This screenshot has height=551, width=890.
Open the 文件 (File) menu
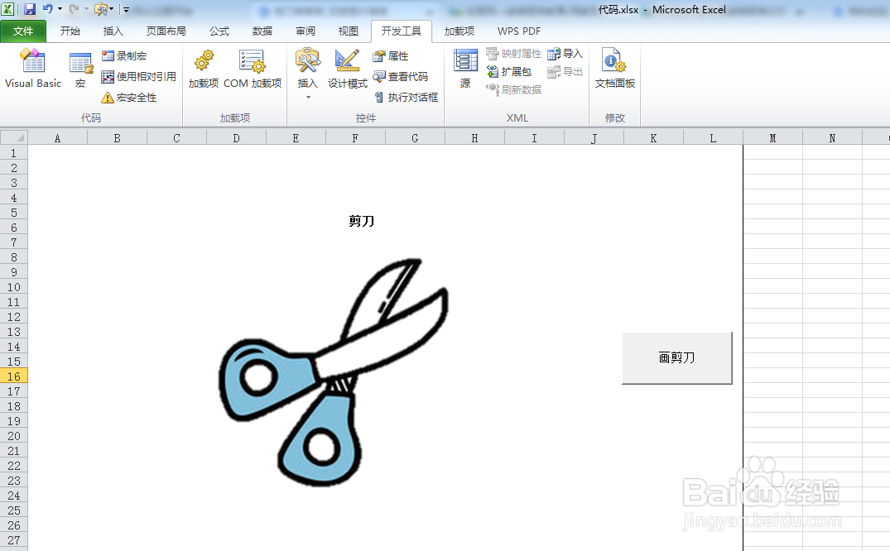pyautogui.click(x=24, y=31)
